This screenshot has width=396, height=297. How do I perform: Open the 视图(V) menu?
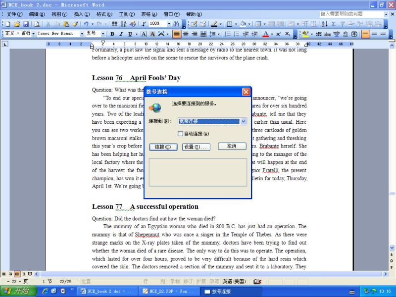point(59,14)
